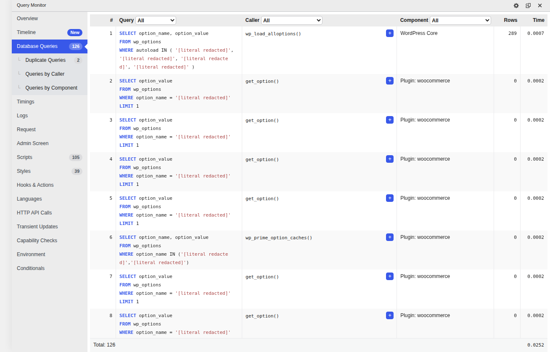The image size is (550, 352).
Task: Select Database Queries in sidebar
Action: pos(50,46)
